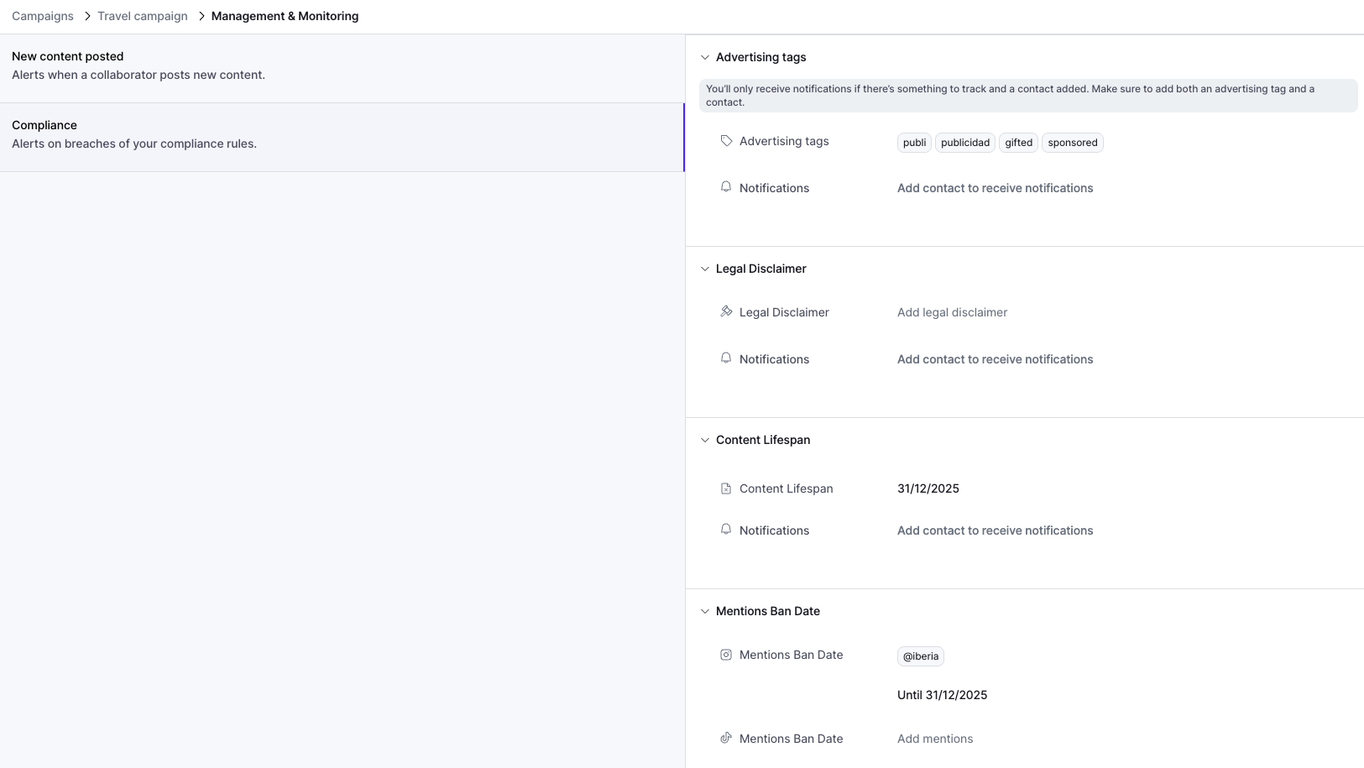Click the document icon beside Content Lifespan

pos(726,488)
